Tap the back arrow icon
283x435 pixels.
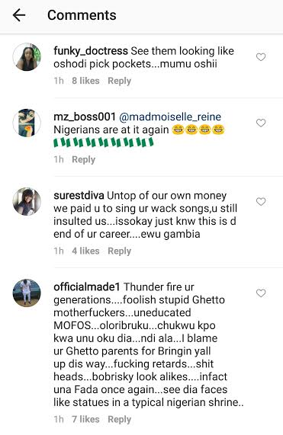[x=19, y=15]
